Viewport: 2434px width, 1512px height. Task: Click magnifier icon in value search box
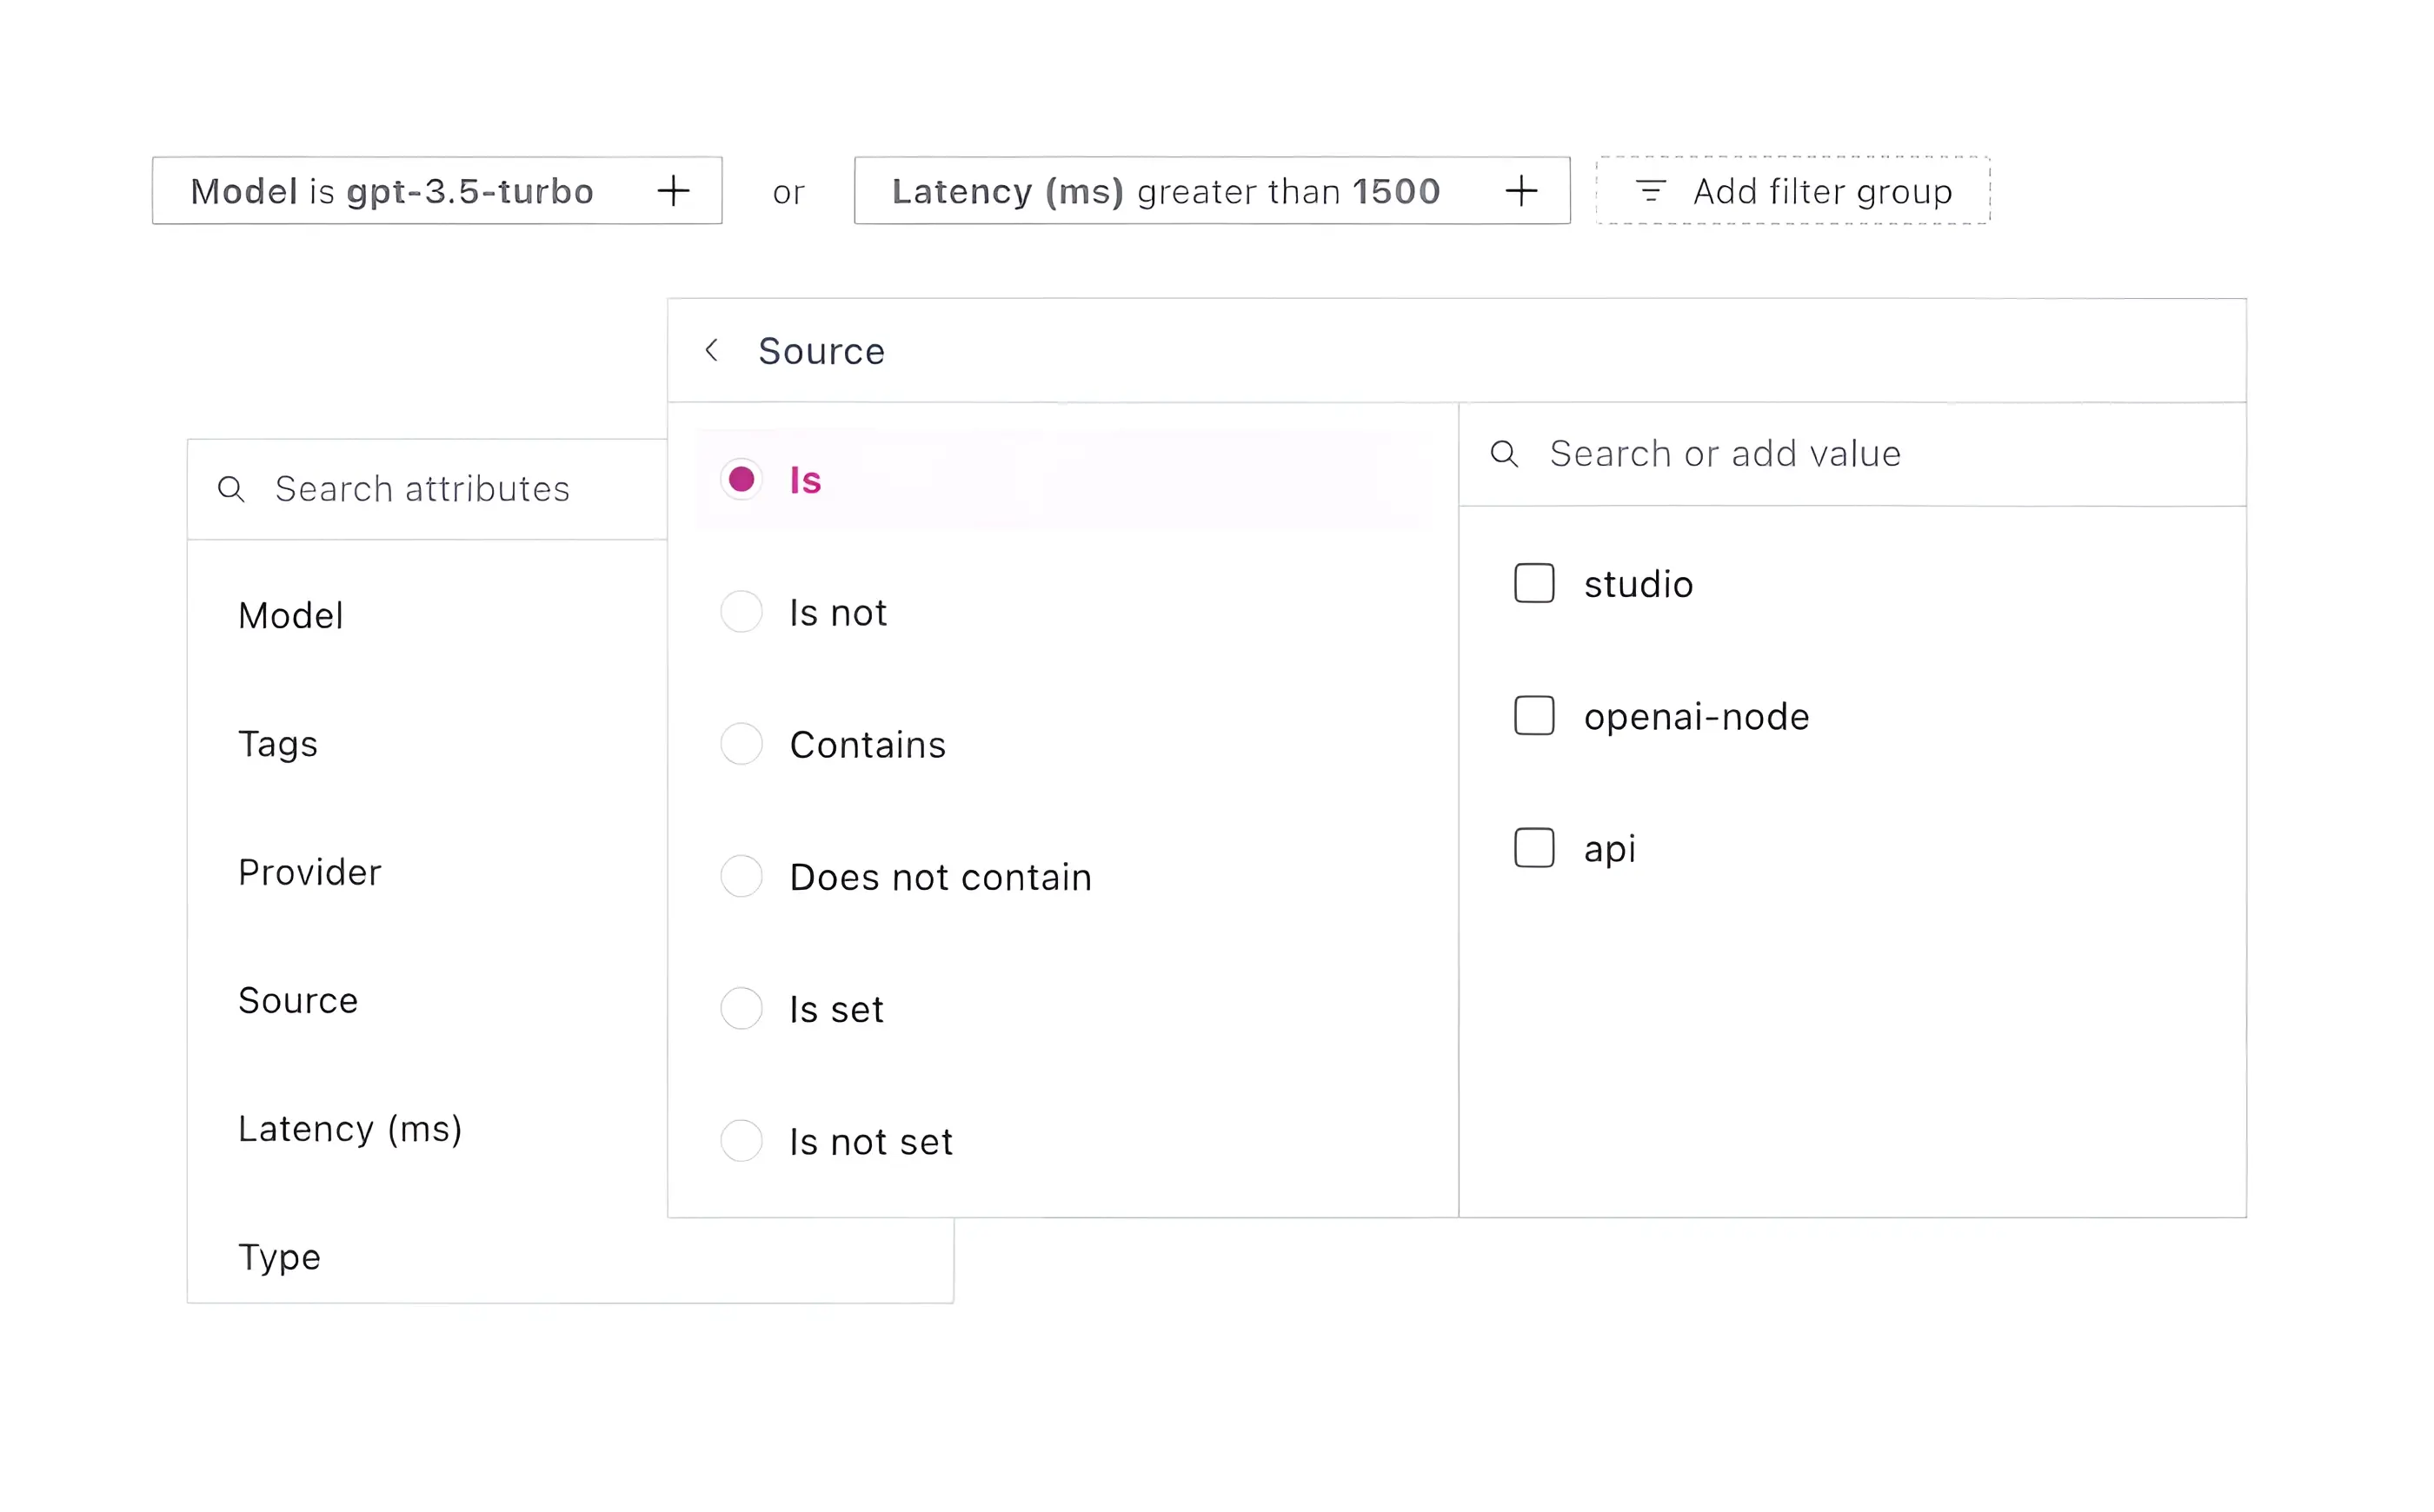1504,454
